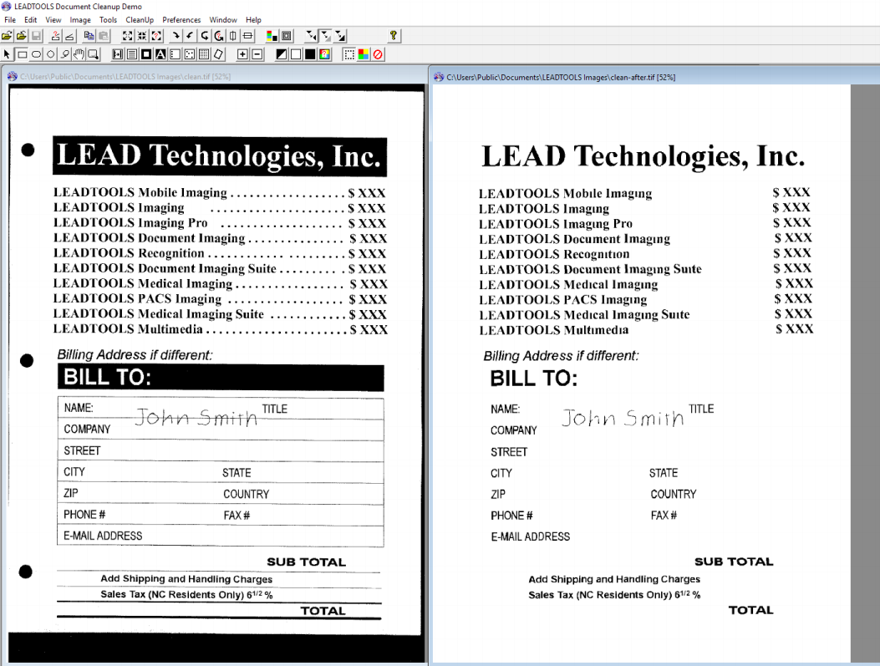Click the dot removal icon with scattered dots

pos(190,54)
